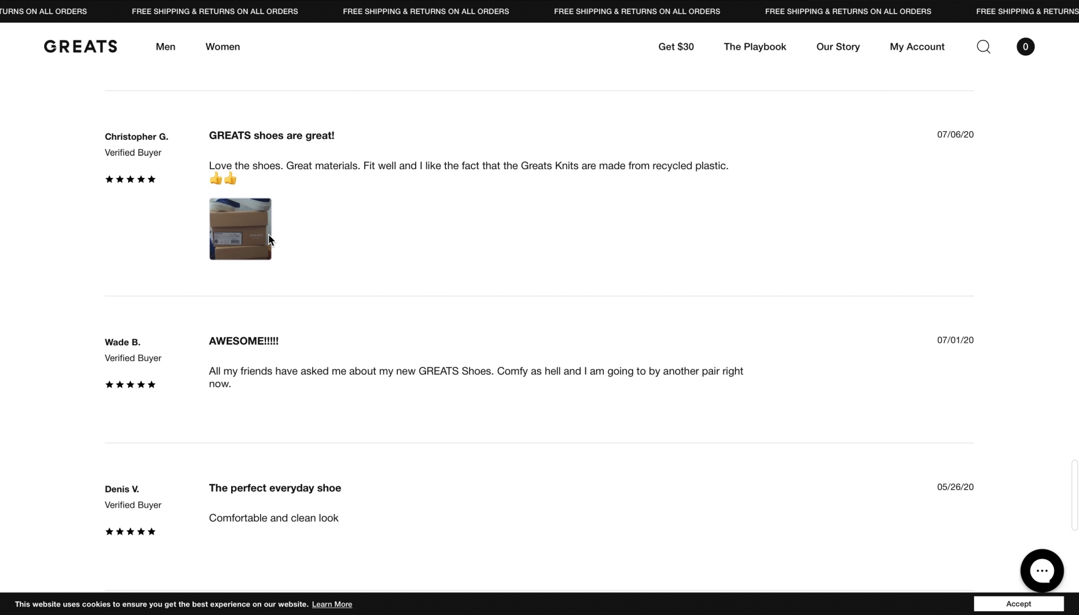Click Christopher G.'s five-star rating
Image resolution: width=1079 pixels, height=615 pixels.
(x=130, y=180)
